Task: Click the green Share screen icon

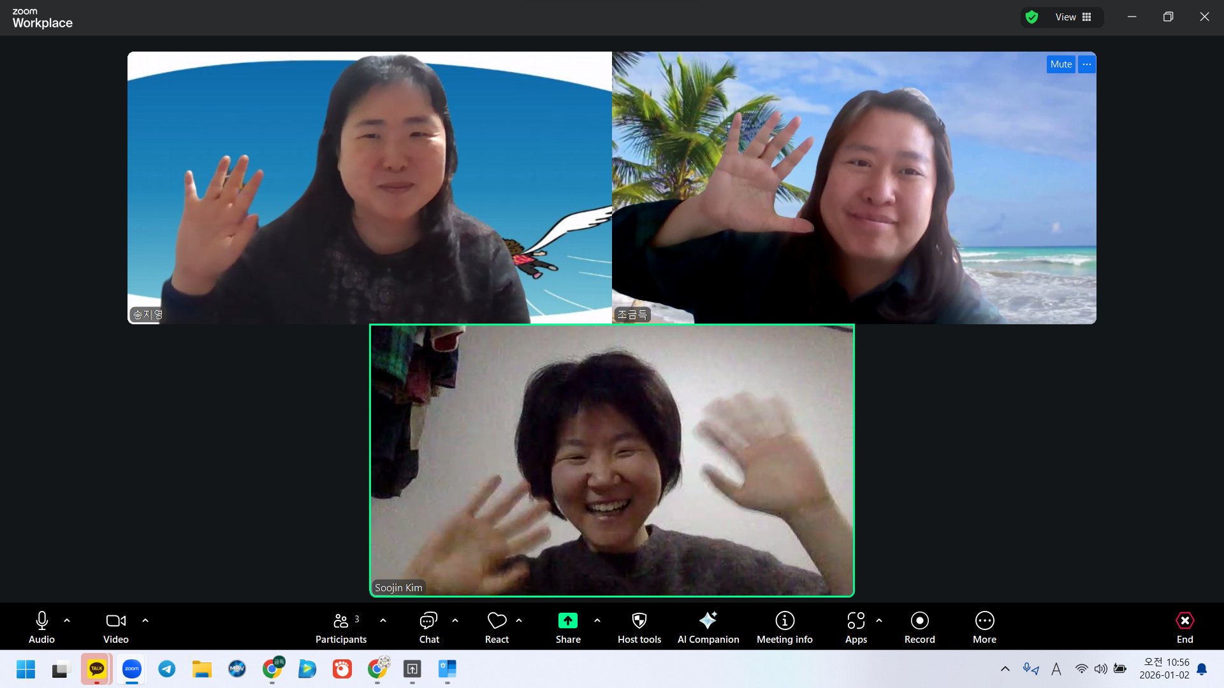Action: pyautogui.click(x=567, y=621)
